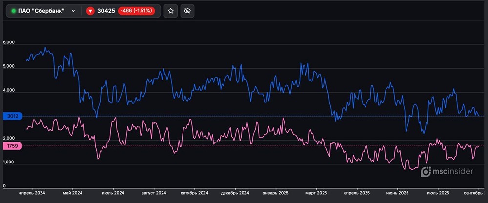The height and width of the screenshot is (203, 488).
Task: Select the pink 1759 price label
Action: pyautogui.click(x=12, y=145)
